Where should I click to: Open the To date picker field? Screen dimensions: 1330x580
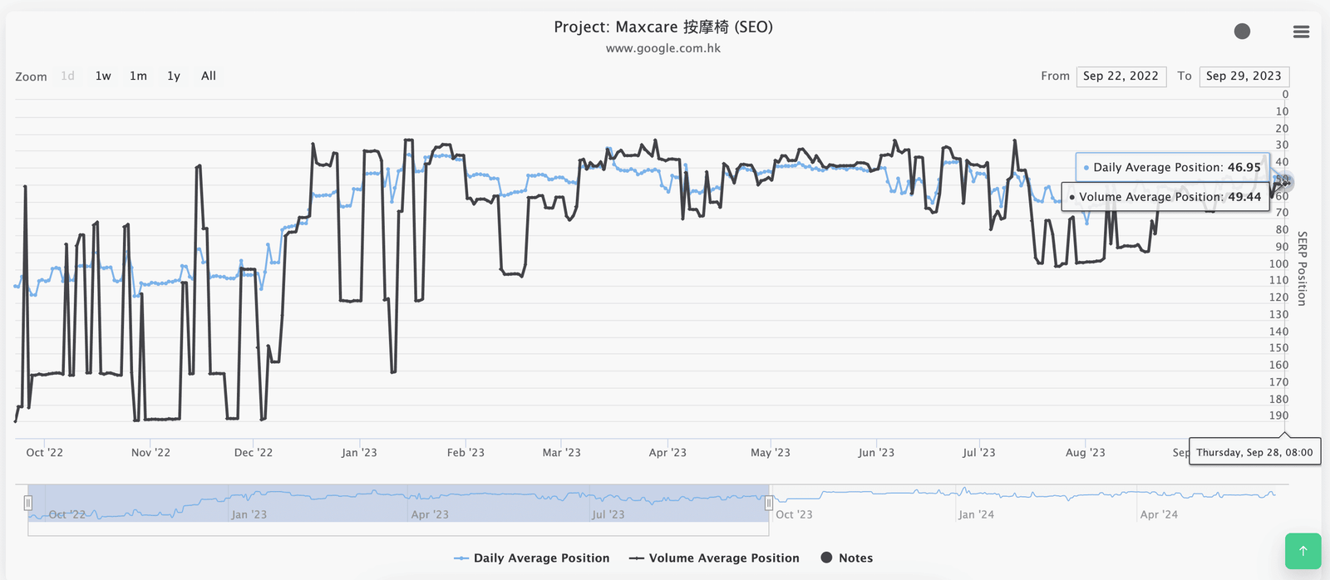click(1244, 76)
